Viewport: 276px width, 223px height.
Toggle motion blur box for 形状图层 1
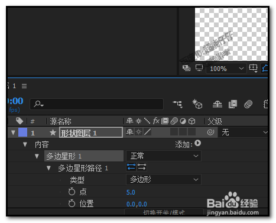click(x=174, y=132)
